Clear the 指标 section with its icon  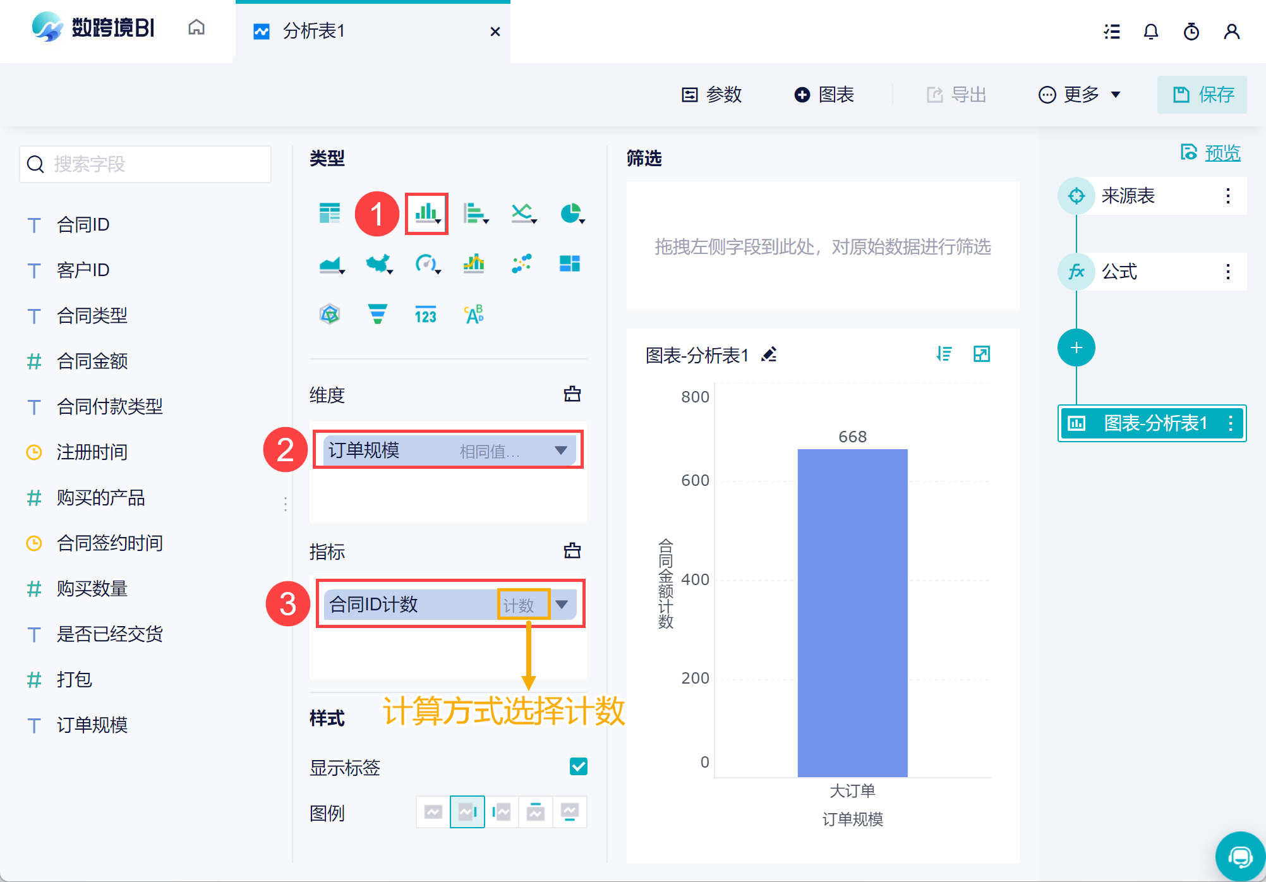[x=572, y=551]
